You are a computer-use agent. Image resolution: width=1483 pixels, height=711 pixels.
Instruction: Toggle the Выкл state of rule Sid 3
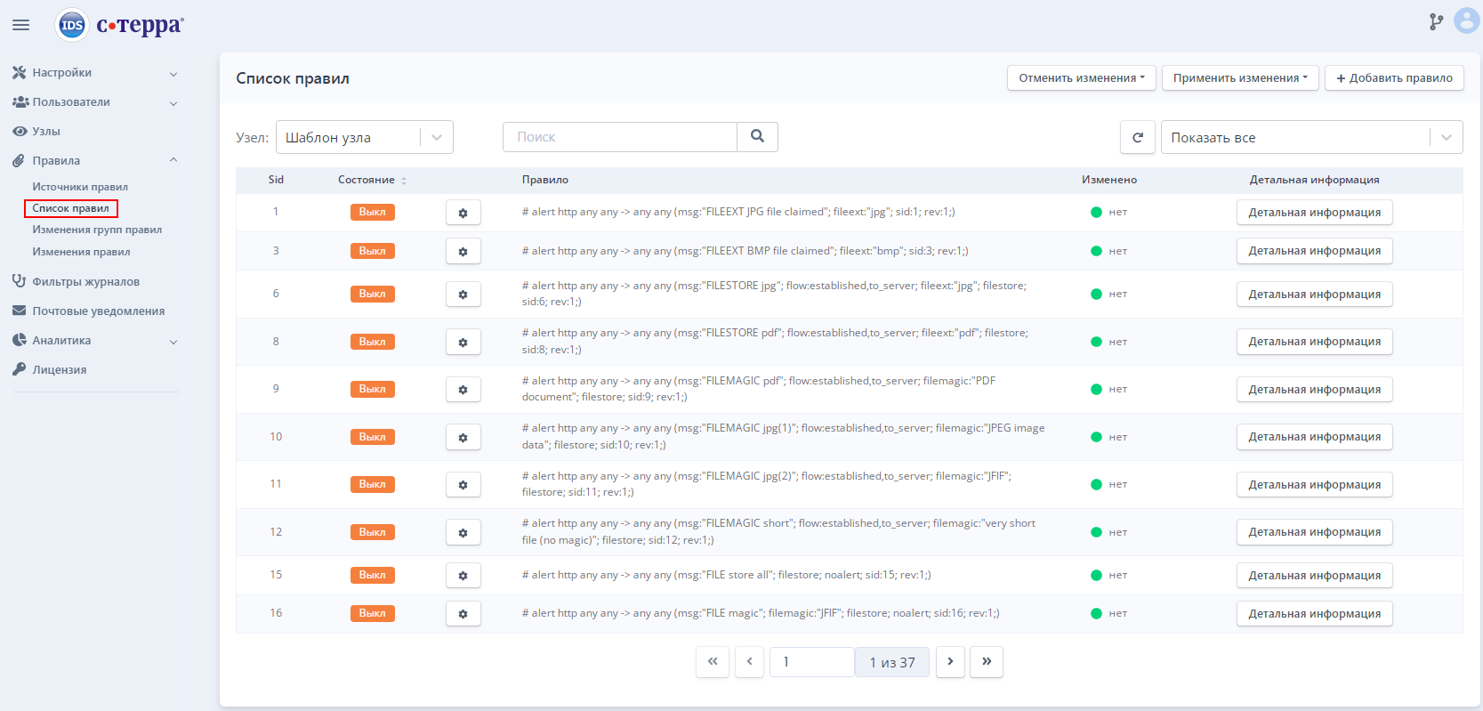tap(372, 251)
